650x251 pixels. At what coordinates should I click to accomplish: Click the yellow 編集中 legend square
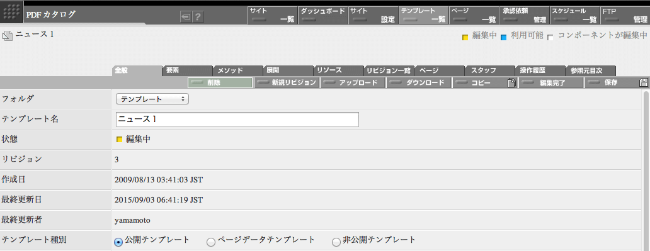coord(465,38)
